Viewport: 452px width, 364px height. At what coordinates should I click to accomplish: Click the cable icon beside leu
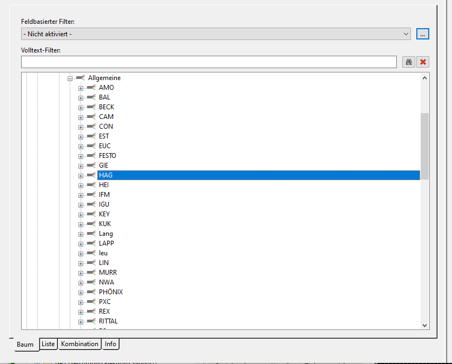(x=91, y=253)
